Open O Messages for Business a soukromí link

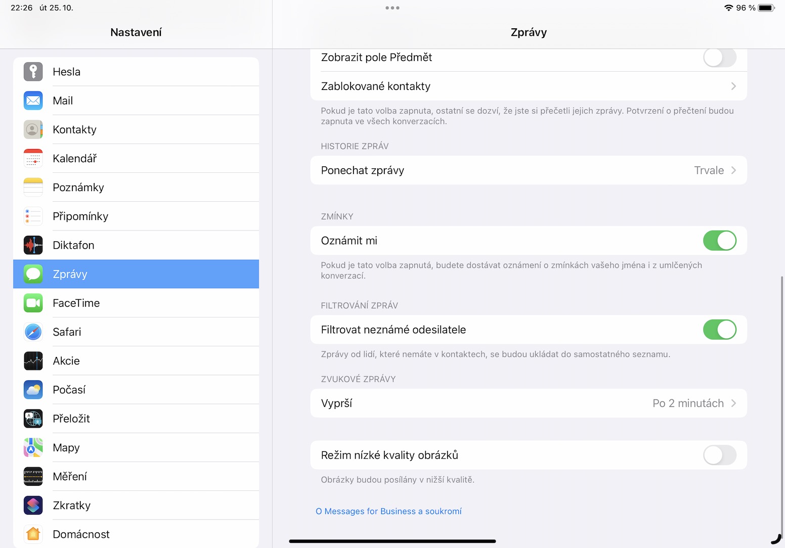(388, 511)
